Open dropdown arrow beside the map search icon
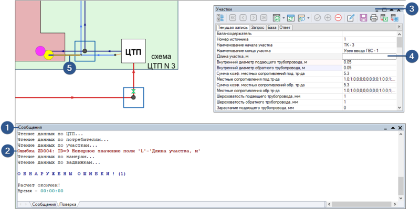The height and width of the screenshot is (209, 420). pos(308,18)
